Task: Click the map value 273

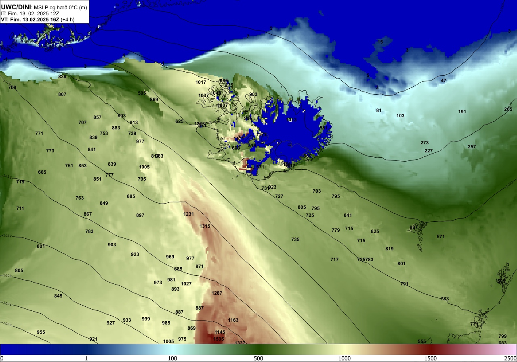Action: (425, 143)
